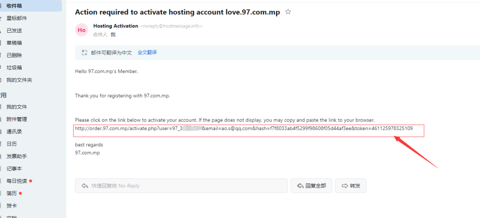
Task: Open 附件管理 attachment manager
Action: point(17,119)
